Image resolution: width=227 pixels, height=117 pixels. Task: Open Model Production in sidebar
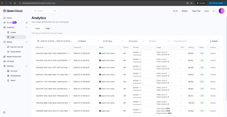[x=14, y=57]
